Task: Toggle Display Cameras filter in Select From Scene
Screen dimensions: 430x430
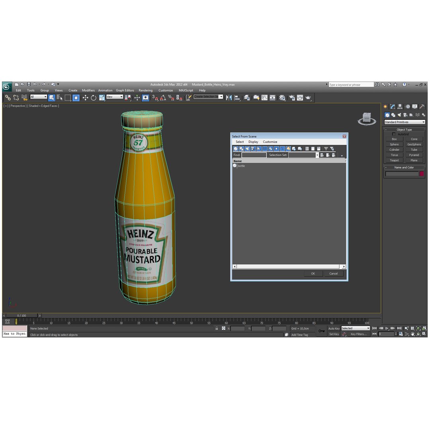Action: coord(253,149)
